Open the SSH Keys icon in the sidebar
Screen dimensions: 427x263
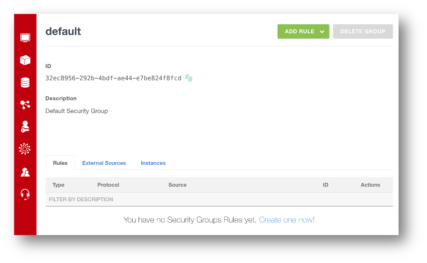click(x=25, y=127)
